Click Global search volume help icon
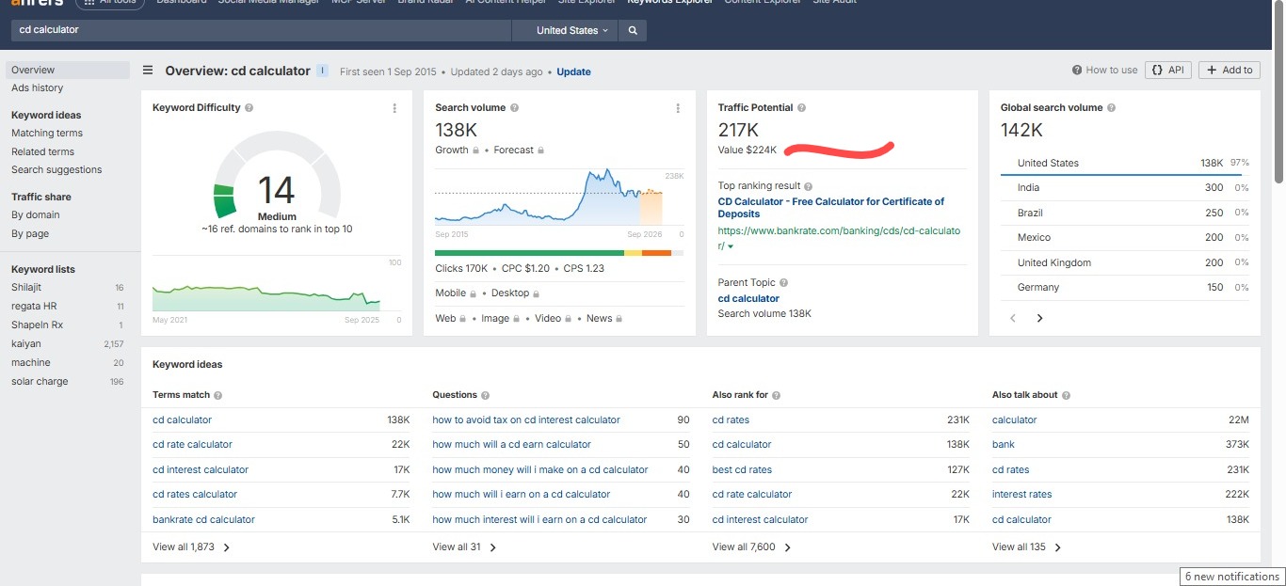Screen dimensions: 1286x586 tap(1111, 108)
